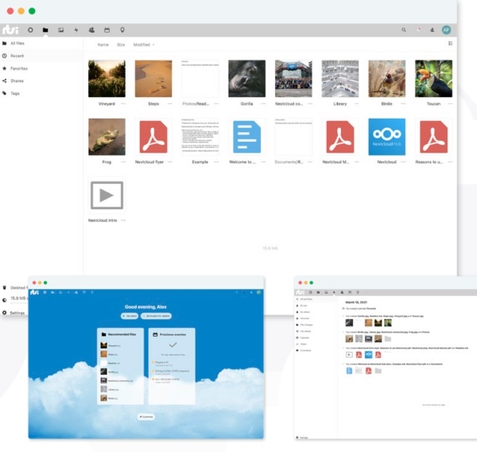Open the more menu for Nextcloud intro
The width and height of the screenshot is (477, 452).
125,220
